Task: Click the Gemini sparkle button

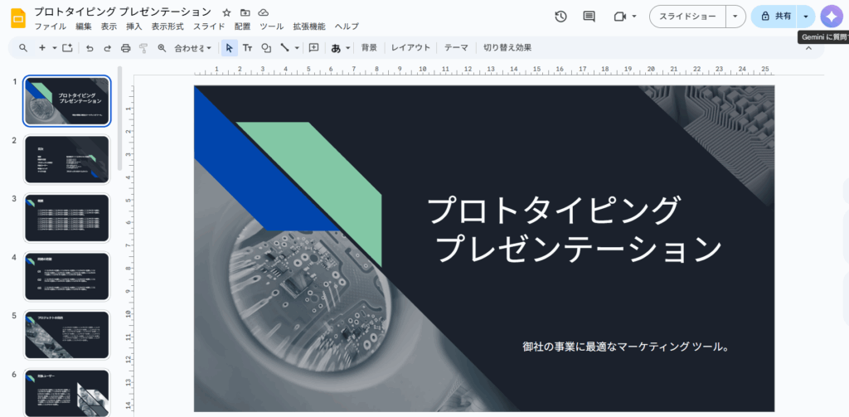Action: (831, 17)
